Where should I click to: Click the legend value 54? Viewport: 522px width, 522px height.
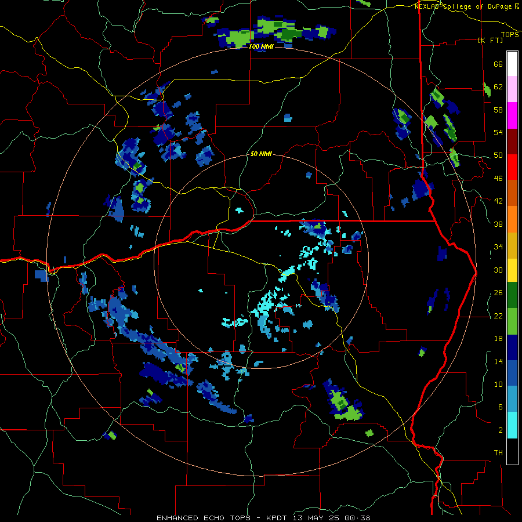(498, 132)
